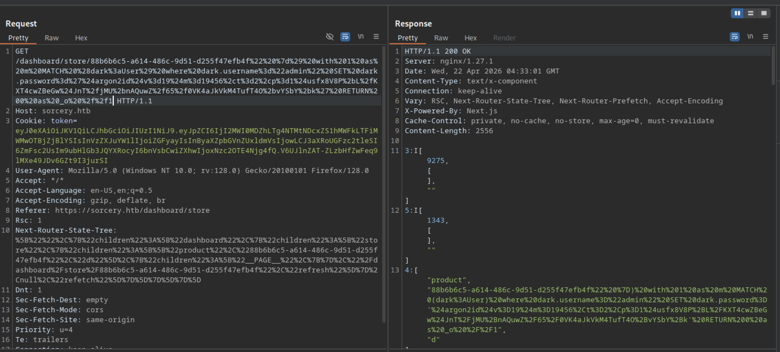Switch Response to Hex tab
780x352 pixels.
pyautogui.click(x=470, y=38)
